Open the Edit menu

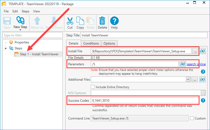pyautogui.click(x=15, y=11)
